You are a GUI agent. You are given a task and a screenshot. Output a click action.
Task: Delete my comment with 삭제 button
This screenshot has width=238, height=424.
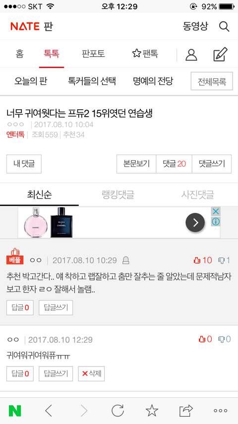point(91,374)
